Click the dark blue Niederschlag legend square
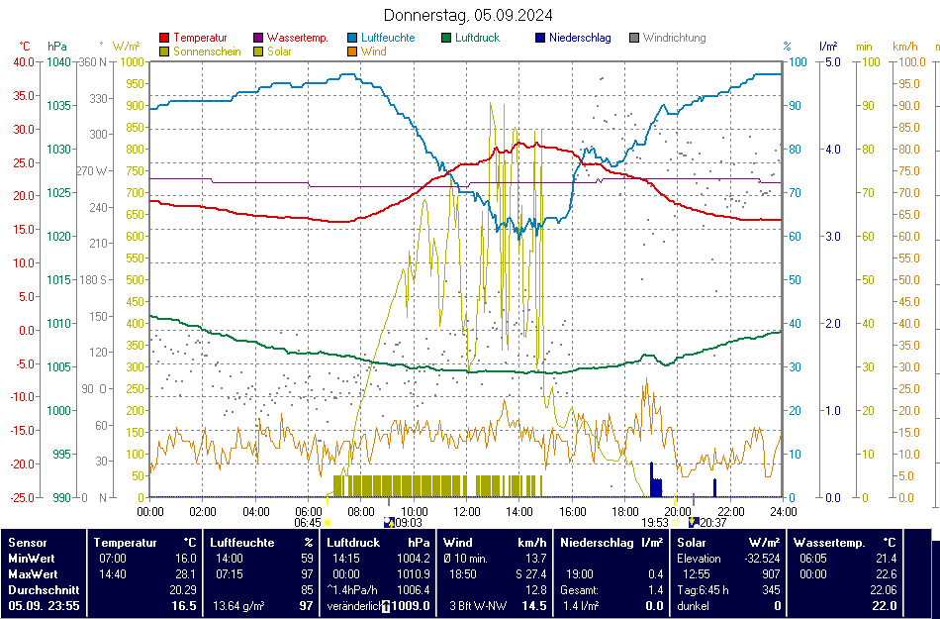 [x=540, y=38]
